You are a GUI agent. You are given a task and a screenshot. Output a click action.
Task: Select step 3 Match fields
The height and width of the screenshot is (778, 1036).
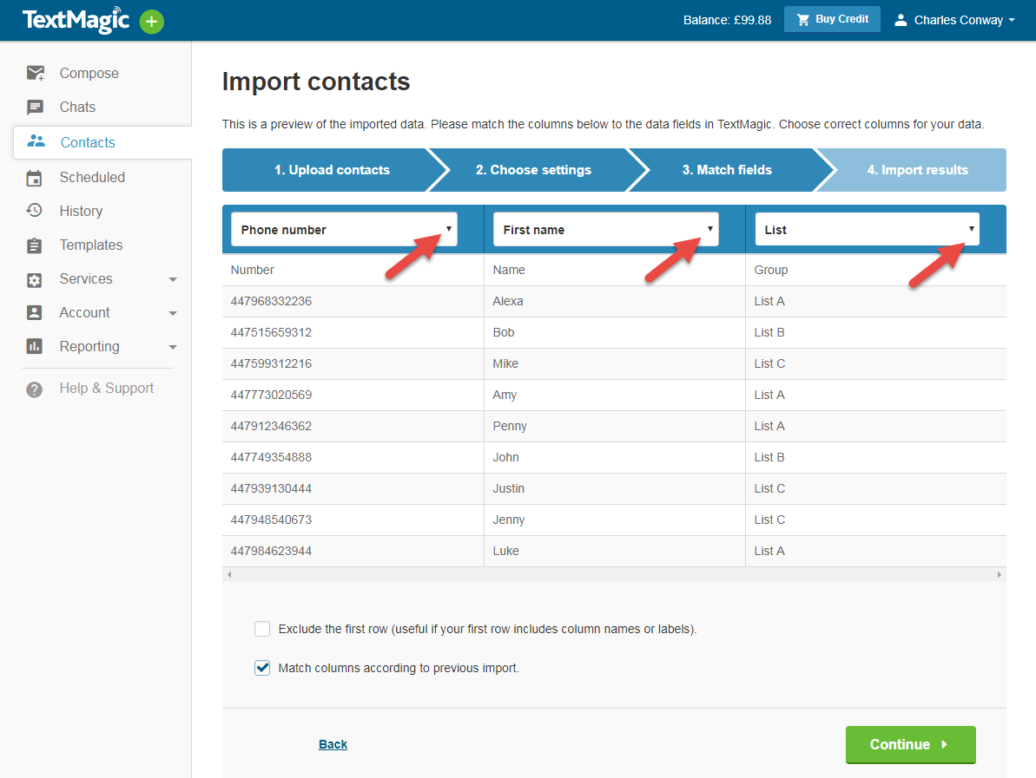click(727, 170)
